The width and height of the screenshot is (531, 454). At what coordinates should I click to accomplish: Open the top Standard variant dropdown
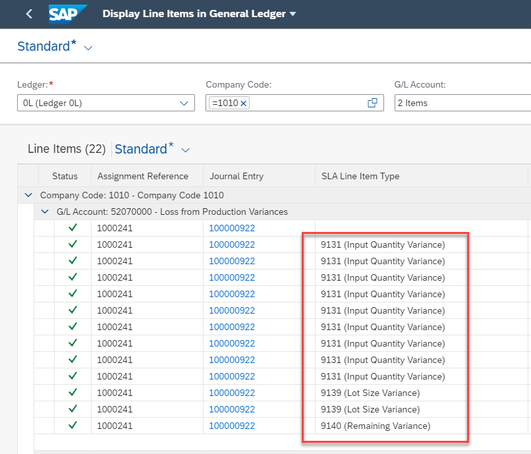click(88, 47)
